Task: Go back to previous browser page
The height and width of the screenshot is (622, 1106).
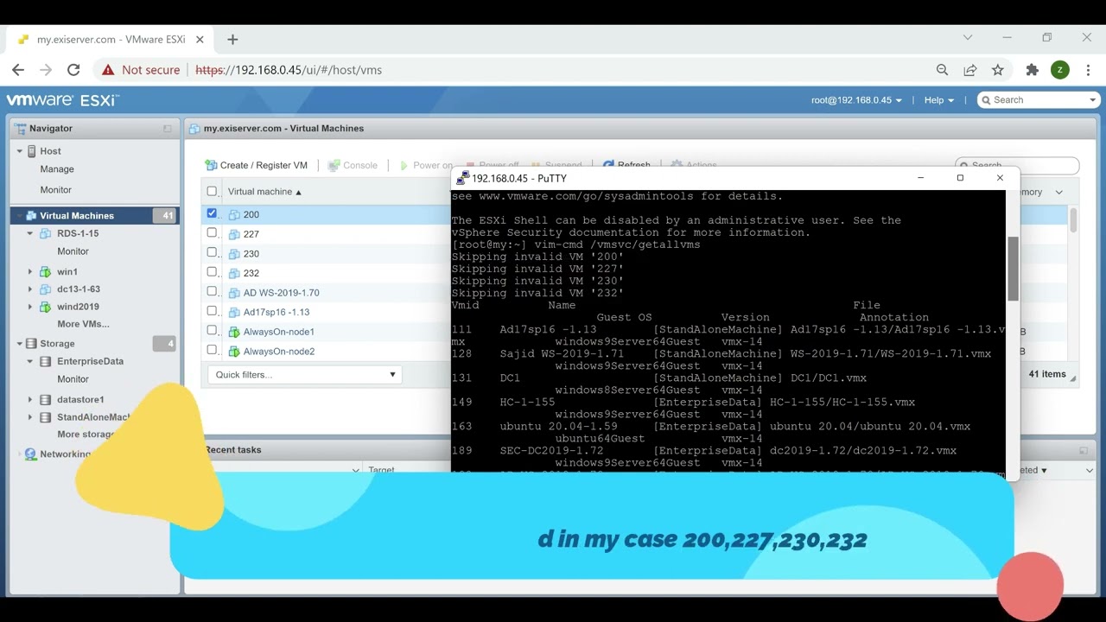Action: click(x=18, y=70)
